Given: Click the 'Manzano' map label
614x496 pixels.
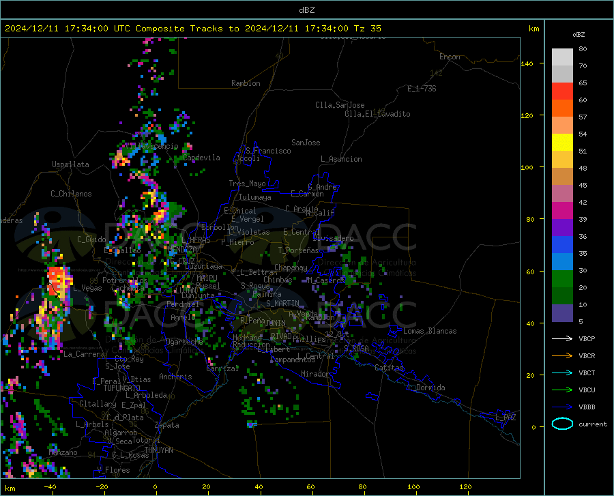Looking at the screenshot, I should tap(63, 452).
